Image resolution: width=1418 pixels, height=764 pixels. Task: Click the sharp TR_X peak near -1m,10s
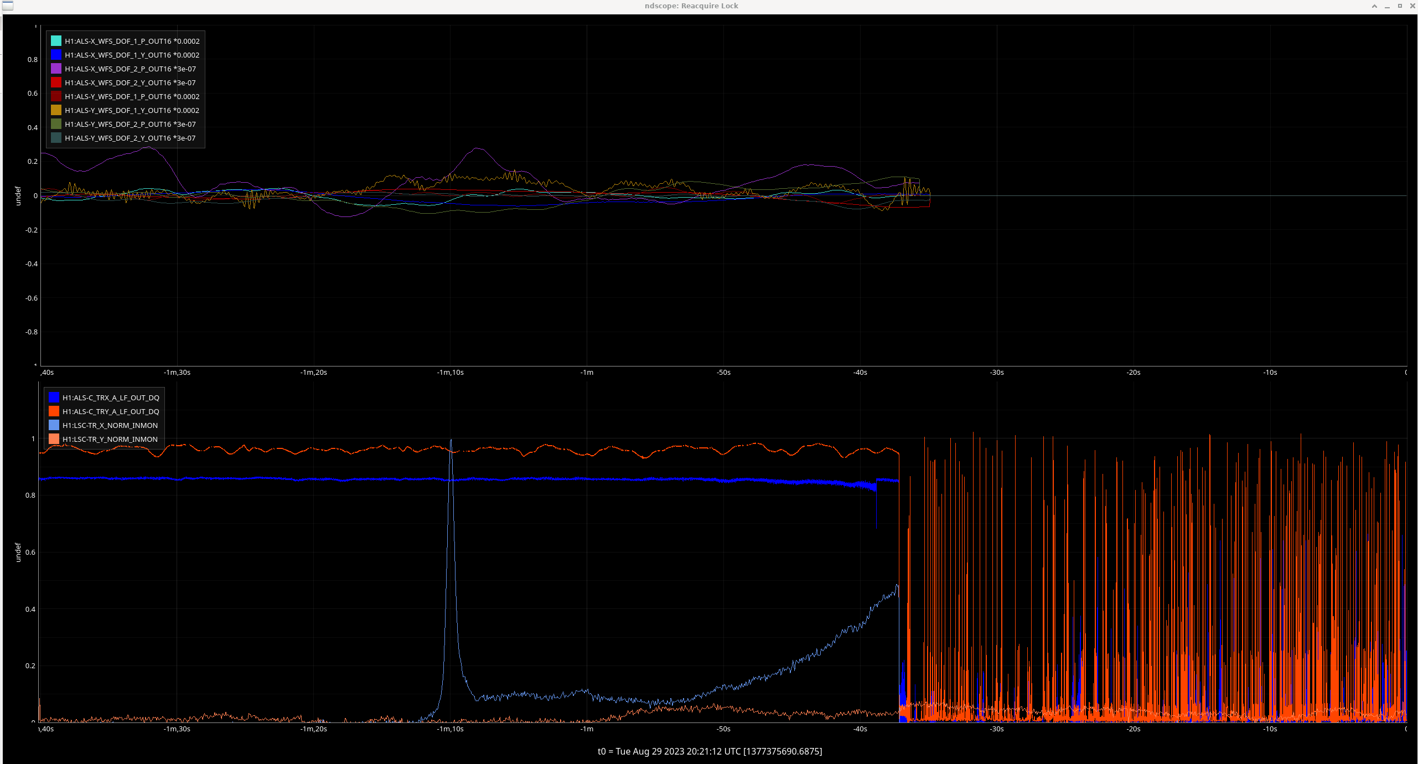tap(451, 442)
